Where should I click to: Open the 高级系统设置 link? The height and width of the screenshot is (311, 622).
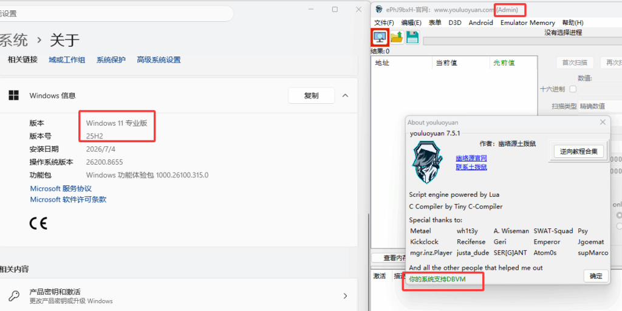pyautogui.click(x=159, y=60)
